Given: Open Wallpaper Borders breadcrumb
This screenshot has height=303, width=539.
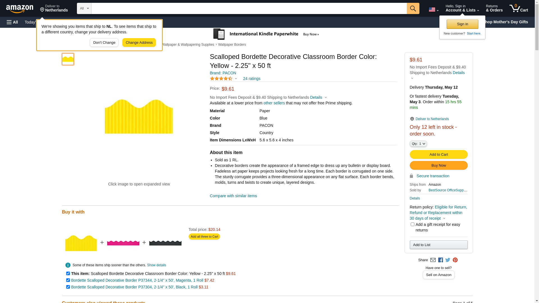Looking at the screenshot, I should coord(232,45).
